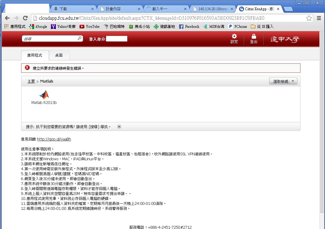Viewport: 325px width, 229px height.
Task: Open the Yahoo!奇摩 bookmark
Action: [63, 26]
